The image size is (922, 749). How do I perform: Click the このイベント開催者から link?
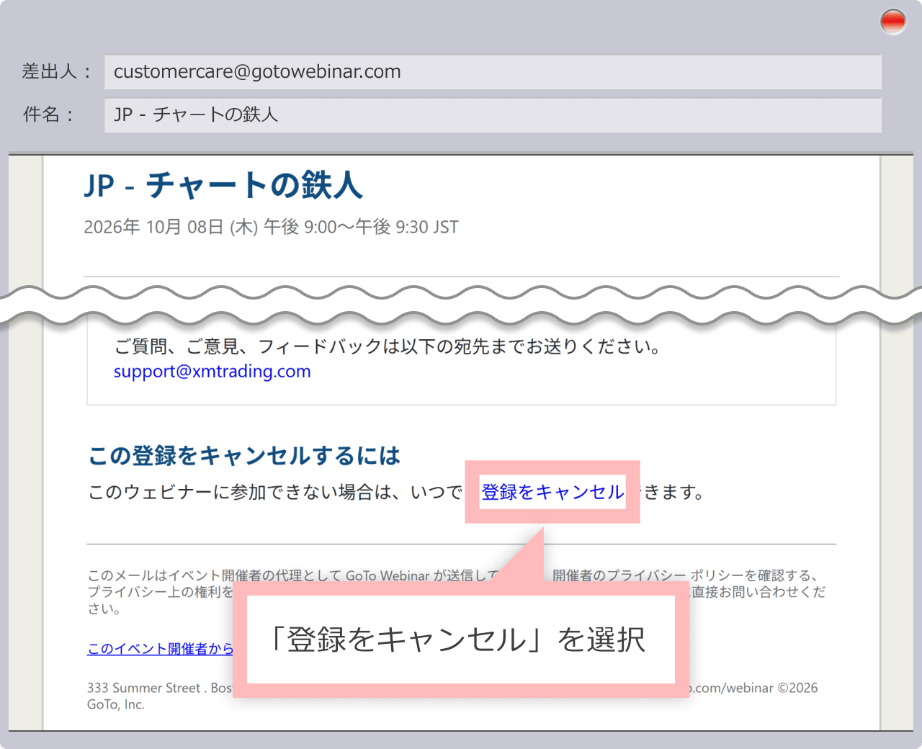pyautogui.click(x=161, y=649)
